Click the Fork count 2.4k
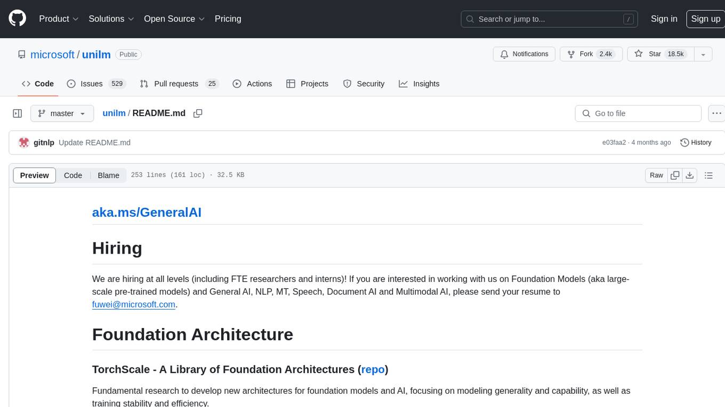 click(x=606, y=54)
